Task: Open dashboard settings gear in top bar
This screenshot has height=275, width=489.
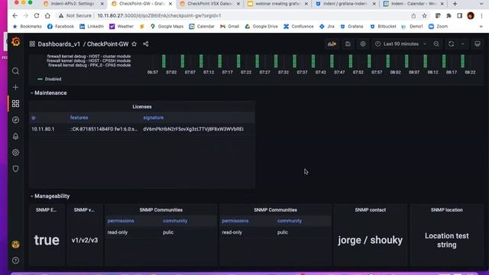Action: tap(363, 44)
